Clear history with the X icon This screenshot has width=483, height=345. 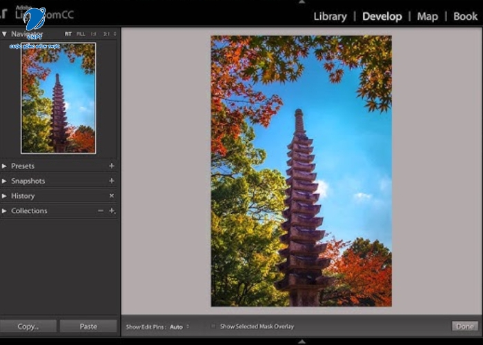(x=112, y=195)
